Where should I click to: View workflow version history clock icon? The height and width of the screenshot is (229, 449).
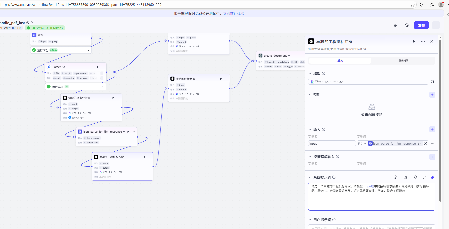(x=407, y=25)
